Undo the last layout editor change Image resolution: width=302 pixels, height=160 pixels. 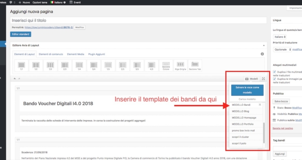[14, 79]
